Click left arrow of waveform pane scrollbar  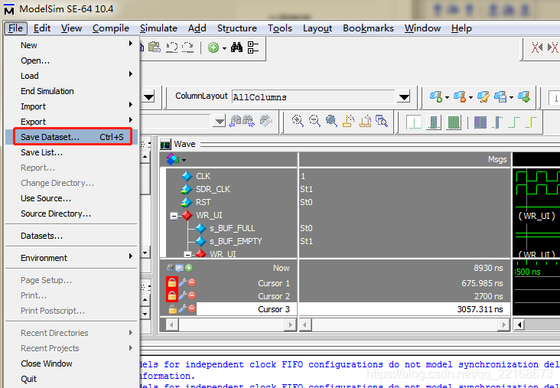[519, 324]
